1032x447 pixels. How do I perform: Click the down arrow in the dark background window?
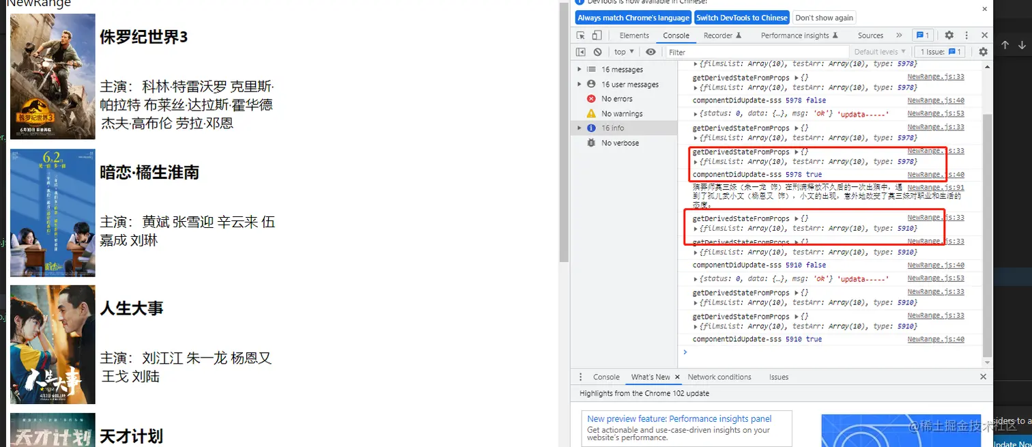(x=1022, y=45)
